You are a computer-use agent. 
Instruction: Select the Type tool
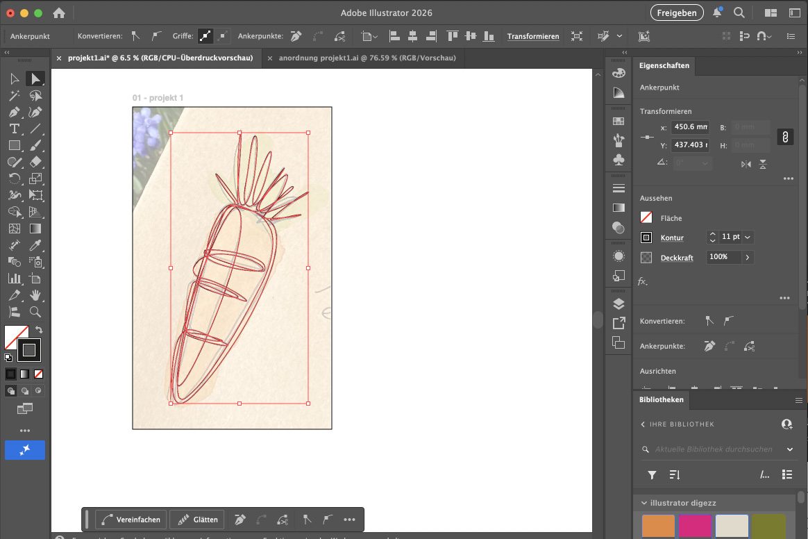[x=14, y=129]
